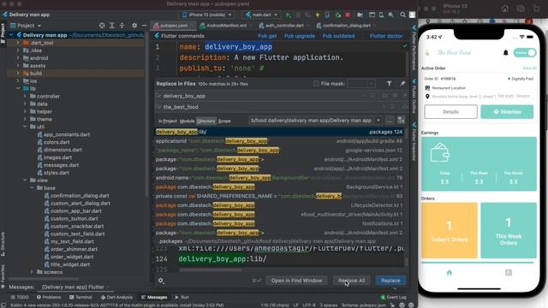Toggle recursive directory tree icon in Replace dialog

click(x=401, y=121)
